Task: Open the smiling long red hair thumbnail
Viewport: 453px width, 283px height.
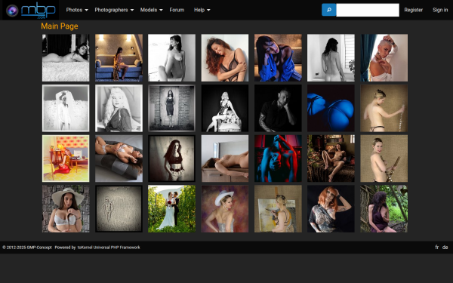Action: 225,58
